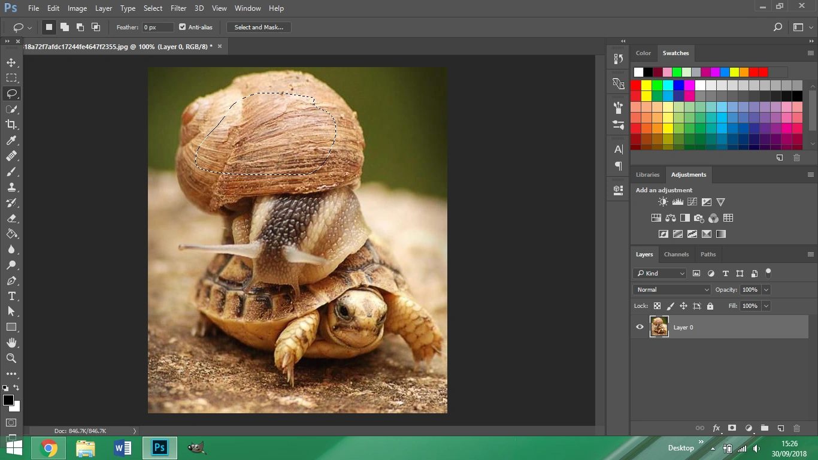Click the foreground color swatch
Viewport: 818px width, 460px height.
(x=8, y=400)
